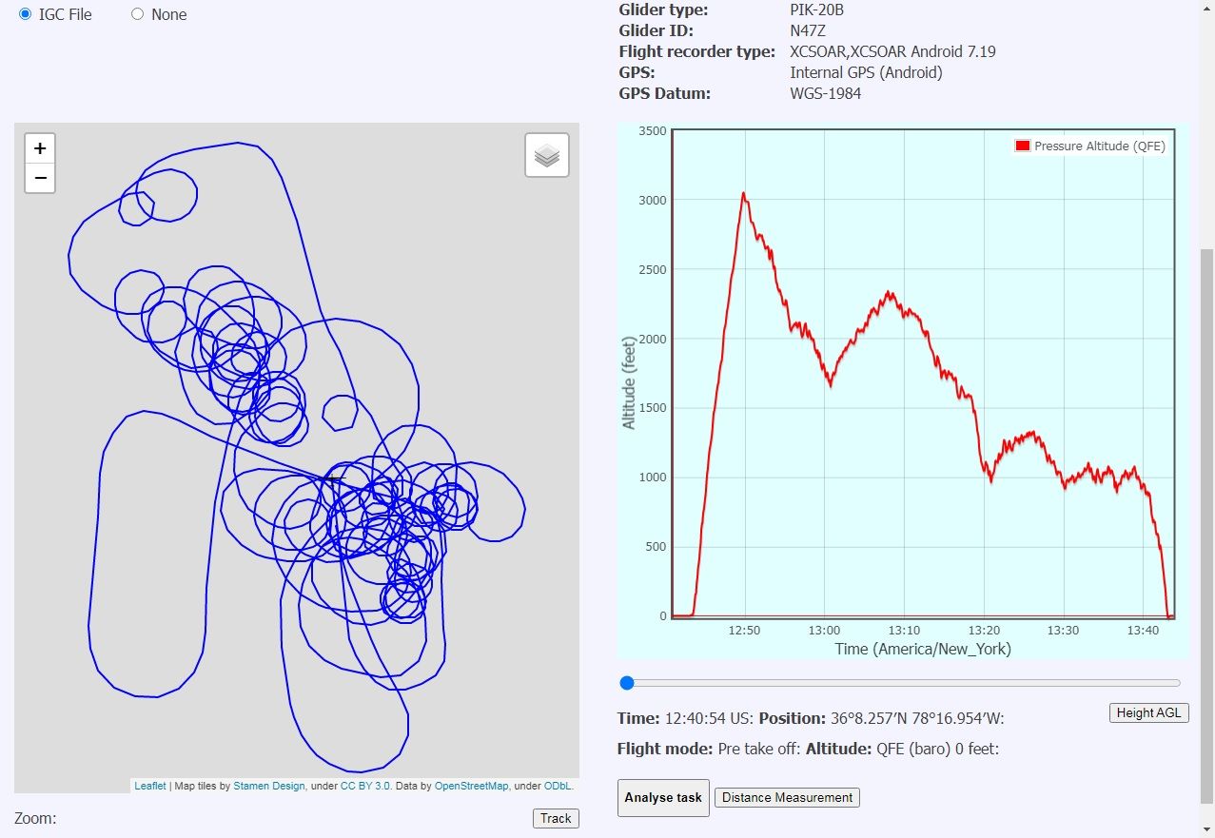Zoom out on the flight map
Viewport: 1215px width, 838px height.
click(x=40, y=178)
